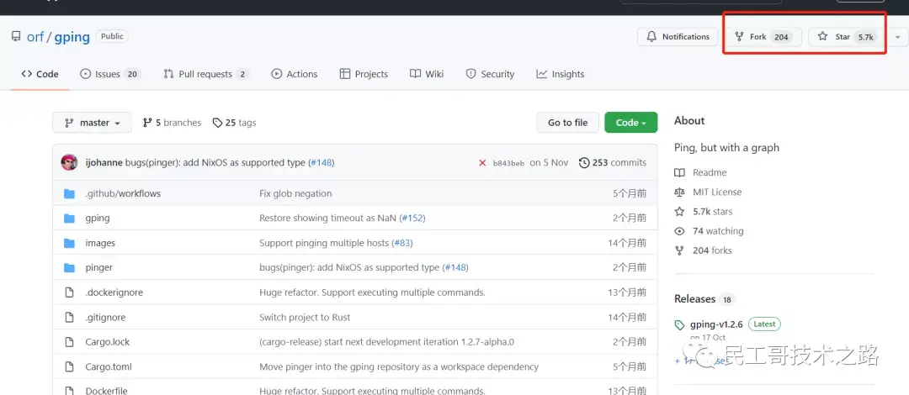This screenshot has width=909, height=395.
Task: Fork the gping repository
Action: (763, 37)
